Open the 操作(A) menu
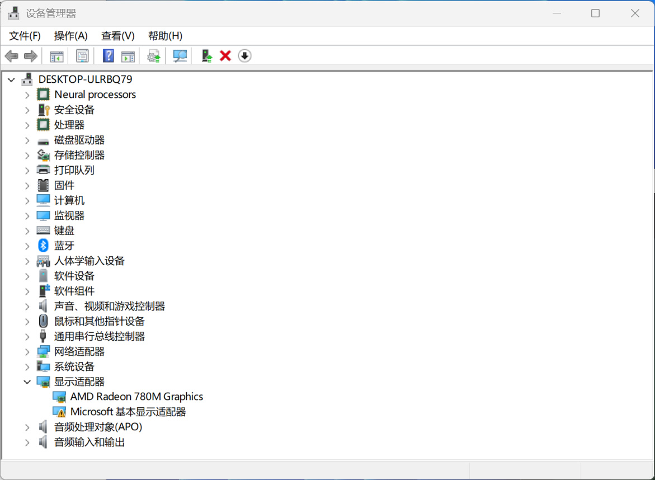This screenshot has height=480, width=655. point(70,36)
